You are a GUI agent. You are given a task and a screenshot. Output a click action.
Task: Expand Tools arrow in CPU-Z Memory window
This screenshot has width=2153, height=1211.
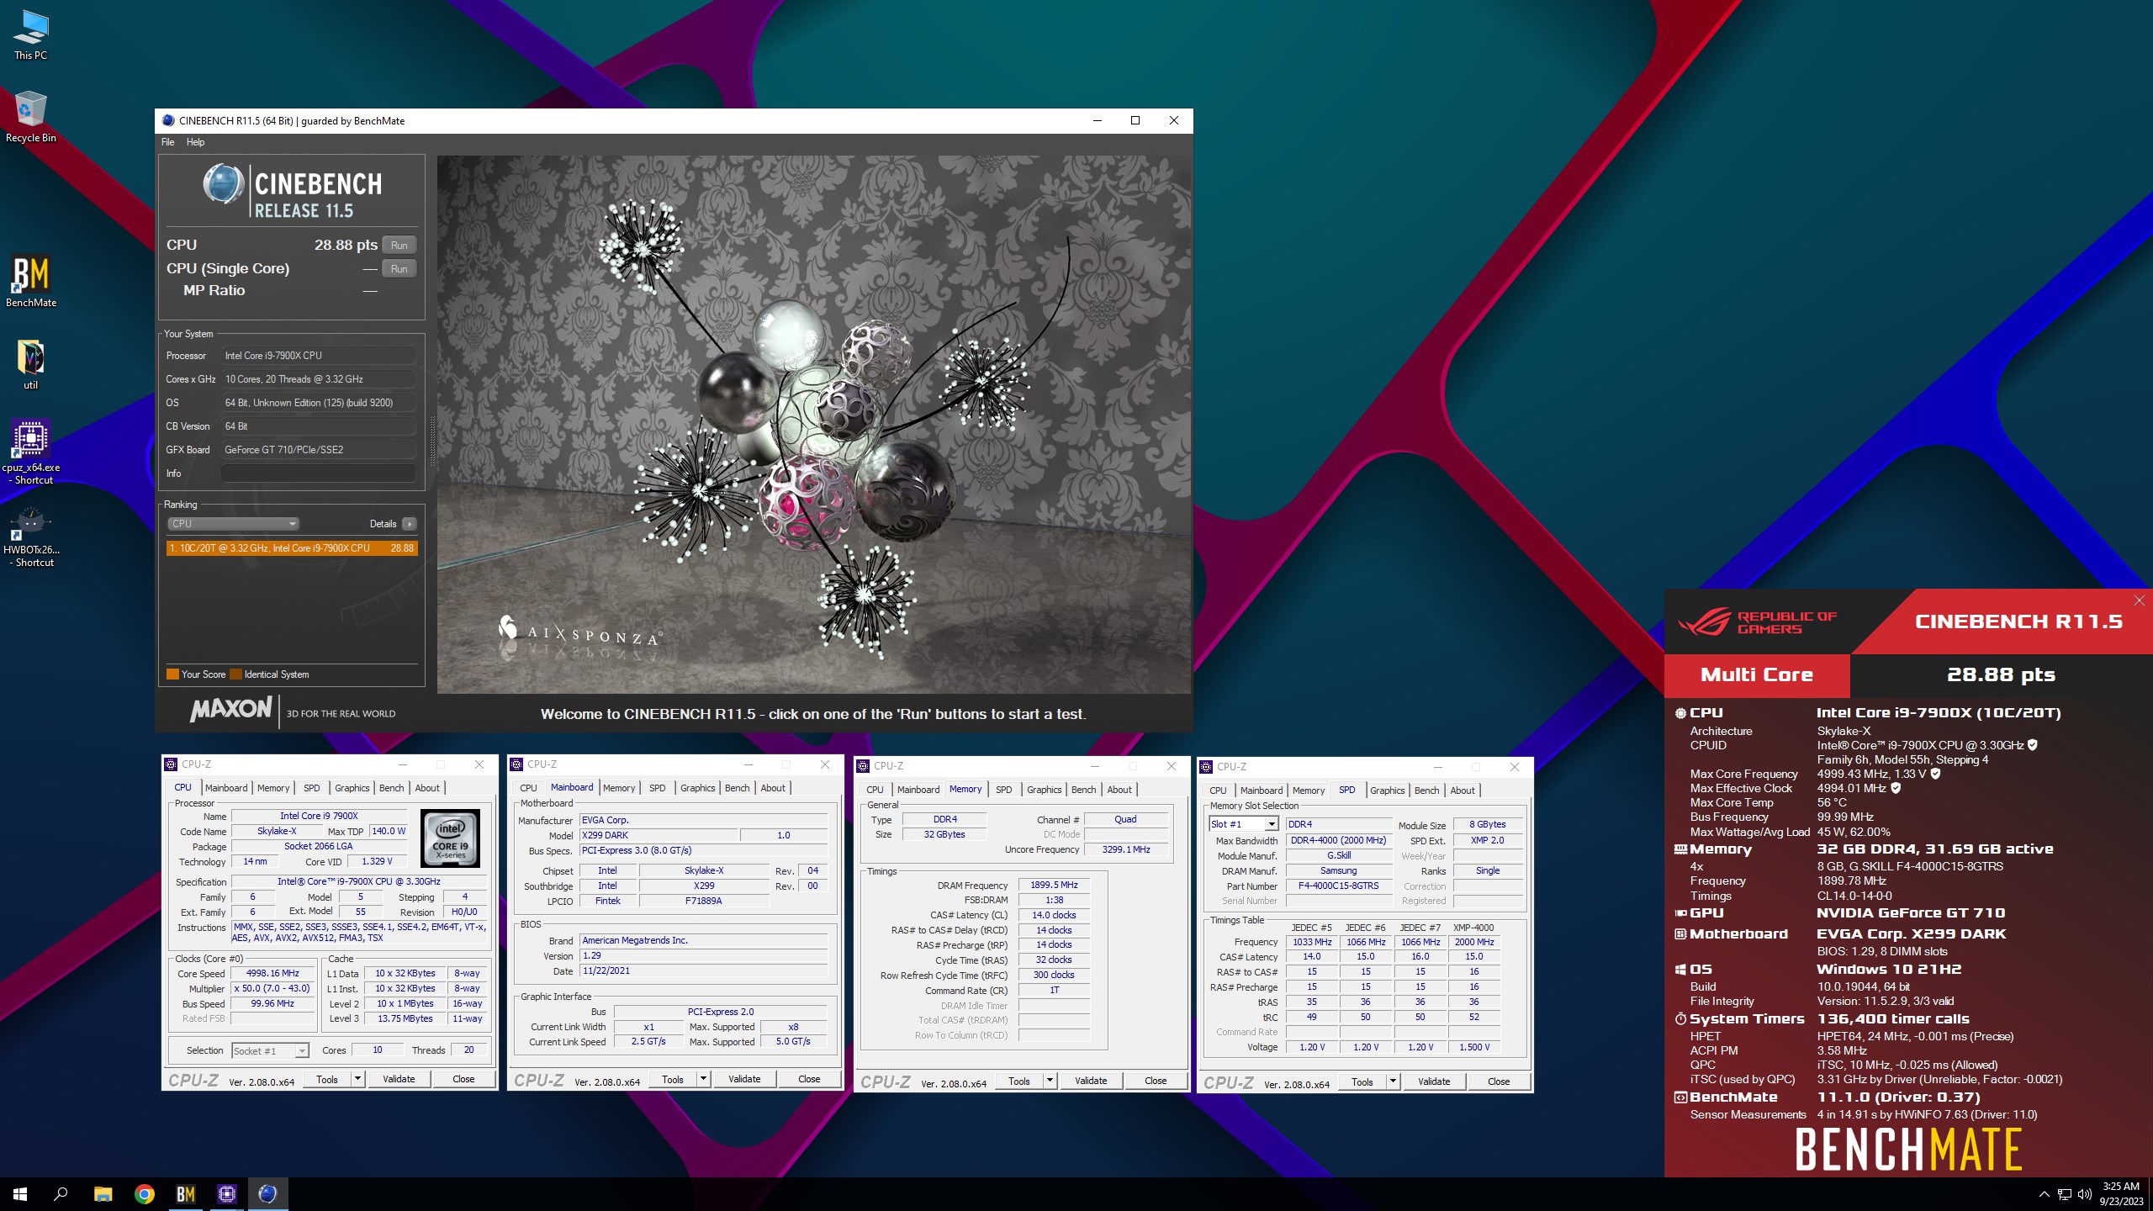pos(1050,1081)
